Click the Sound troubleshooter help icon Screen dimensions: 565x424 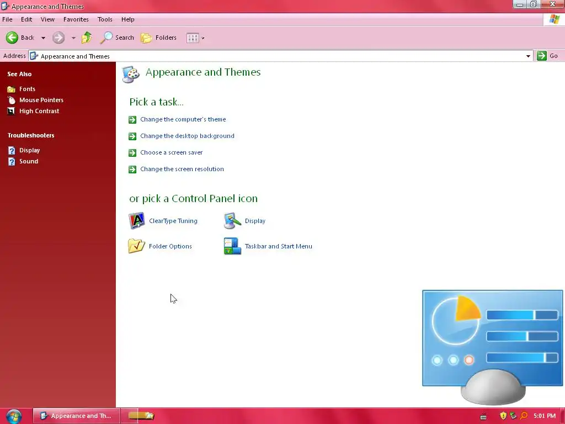[x=12, y=162]
